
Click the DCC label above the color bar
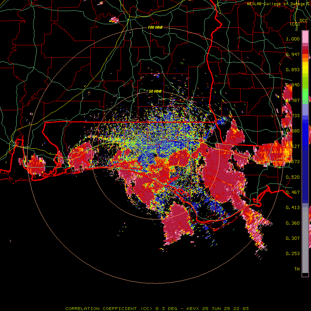pos(303,21)
